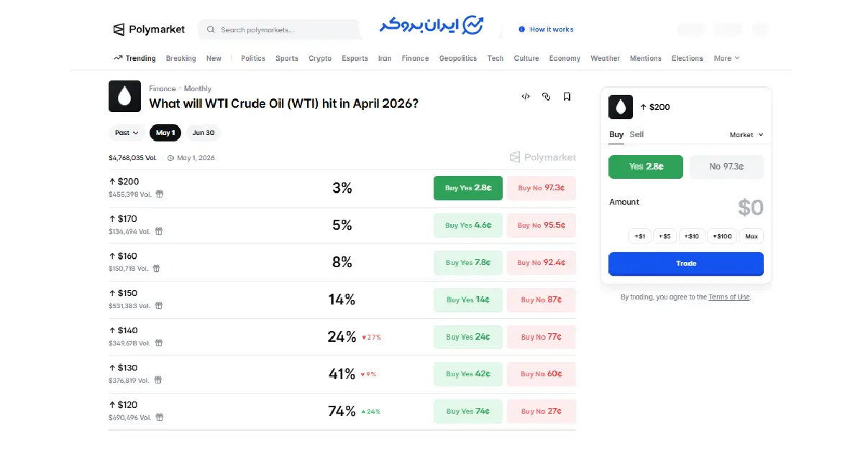This screenshot has width=863, height=451.
Task: Click the gift icon on $150 row
Action: pos(159,305)
